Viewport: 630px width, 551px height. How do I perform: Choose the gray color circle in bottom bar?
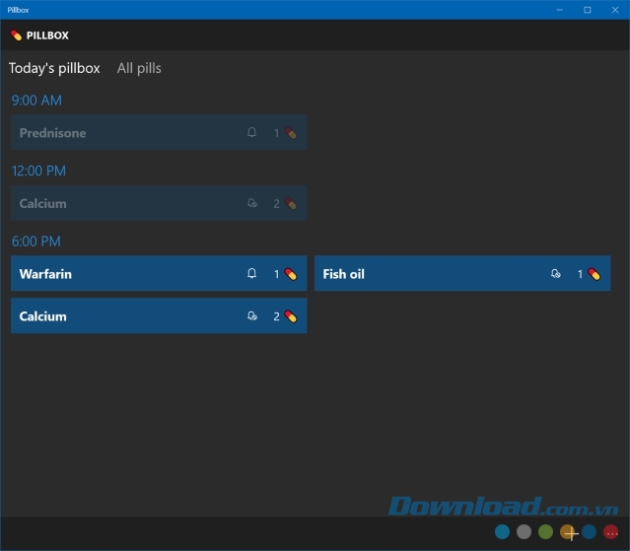tap(524, 532)
